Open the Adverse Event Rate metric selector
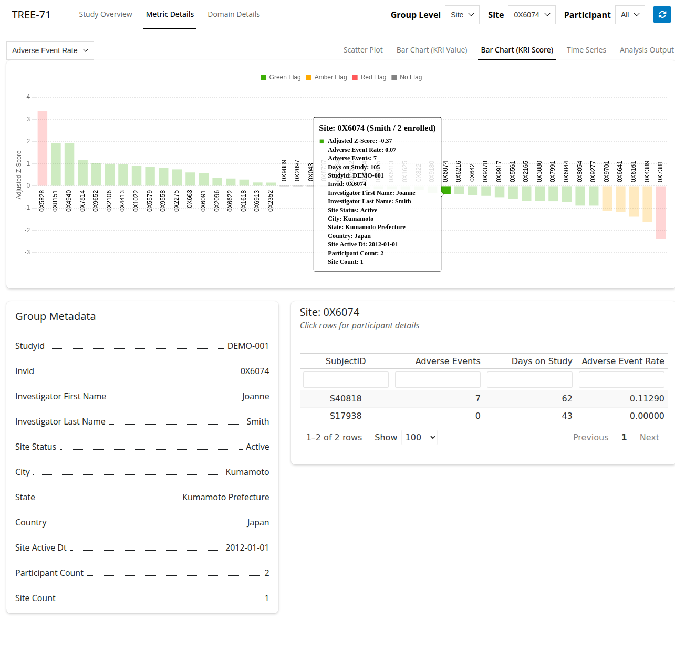675x651 pixels. point(50,50)
